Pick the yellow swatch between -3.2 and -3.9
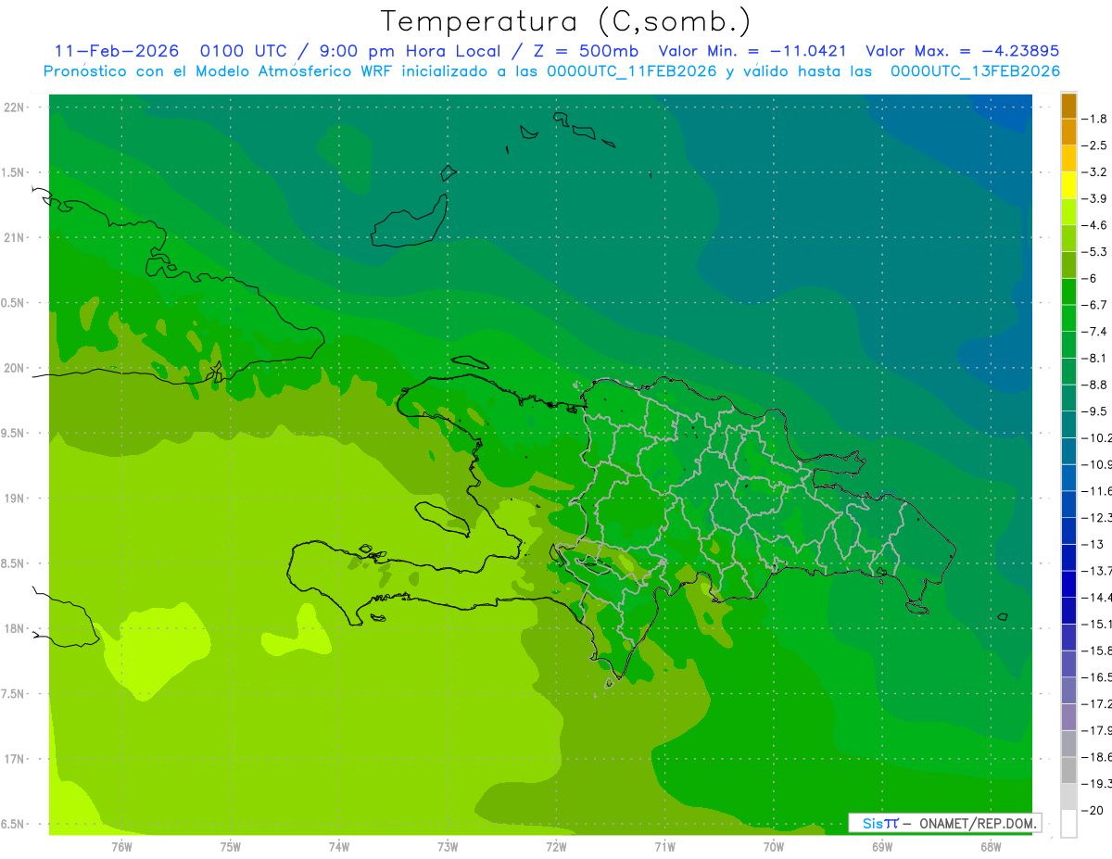 pos(1068,185)
